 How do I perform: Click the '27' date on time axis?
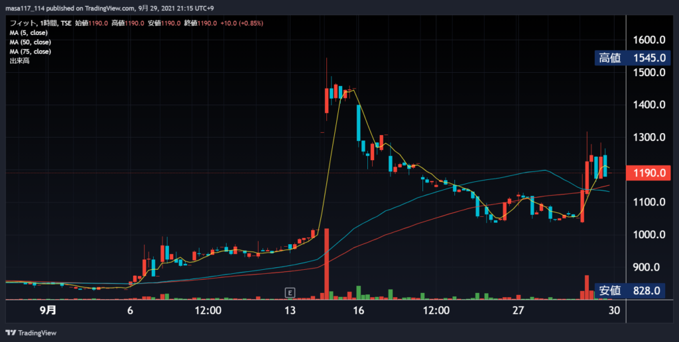pos(518,310)
